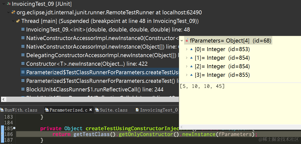The width and height of the screenshot is (301, 144).
Task: Switch to the RunWith.class editor tab
Action: (21, 110)
